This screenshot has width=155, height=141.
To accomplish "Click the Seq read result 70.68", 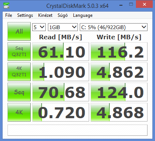I will (61, 92).
